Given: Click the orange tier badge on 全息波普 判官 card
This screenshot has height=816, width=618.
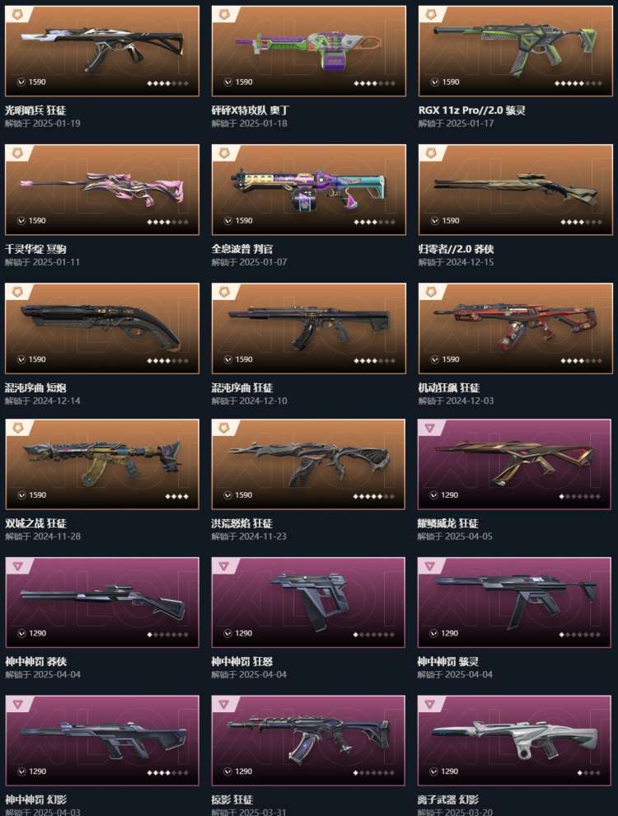Looking at the screenshot, I should (x=223, y=153).
